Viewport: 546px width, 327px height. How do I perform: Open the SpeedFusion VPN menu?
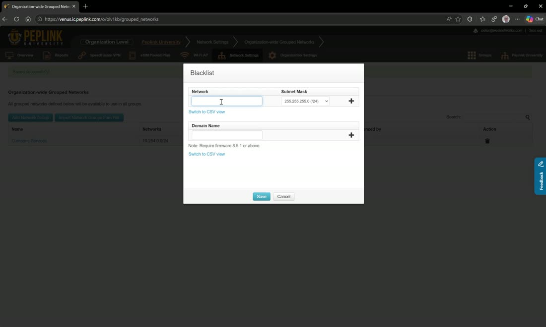coord(99,55)
